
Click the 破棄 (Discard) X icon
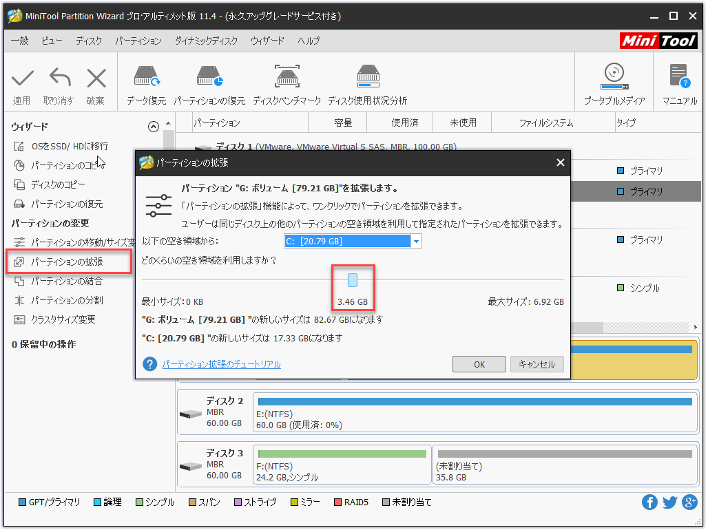click(96, 79)
